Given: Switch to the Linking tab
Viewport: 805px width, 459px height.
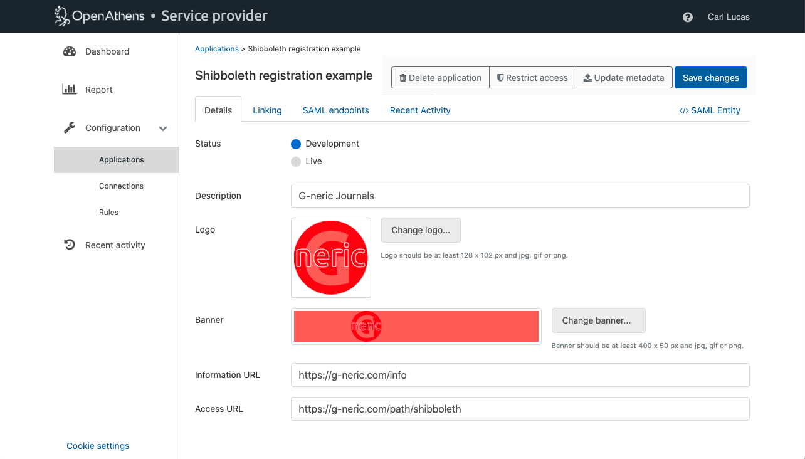Looking at the screenshot, I should [267, 110].
